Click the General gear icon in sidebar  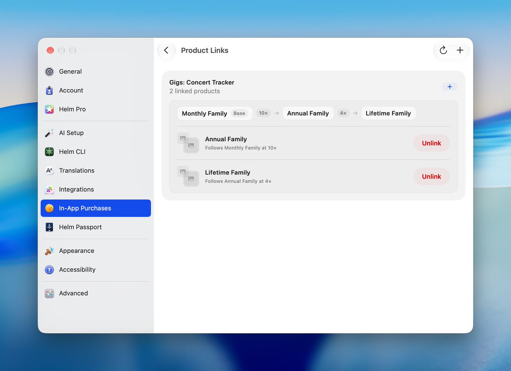click(49, 71)
